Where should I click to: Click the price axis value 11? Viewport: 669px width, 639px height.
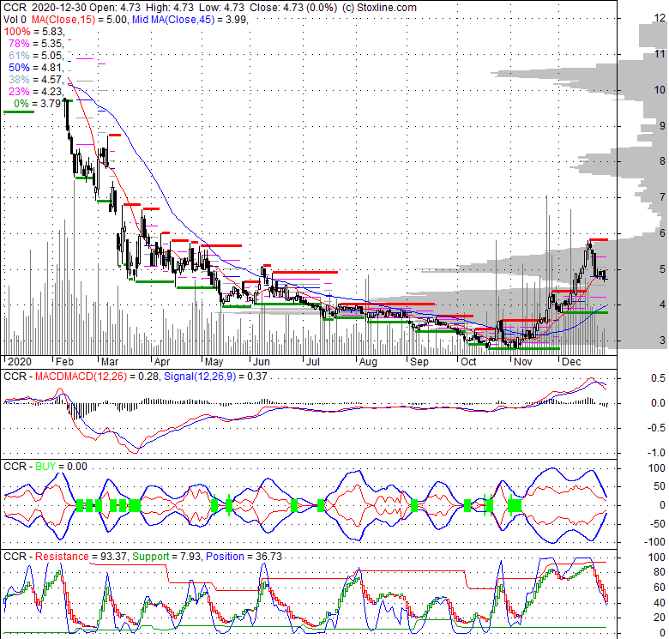pyautogui.click(x=660, y=54)
